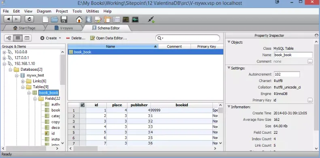Sort by the Name column header
This screenshot has width=320, height=158.
coord(113,46)
